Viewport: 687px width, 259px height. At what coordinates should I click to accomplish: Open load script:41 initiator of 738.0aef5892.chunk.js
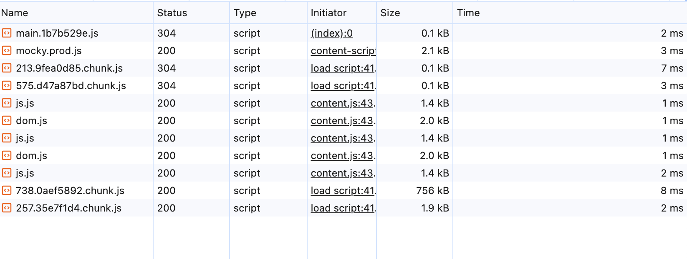tap(343, 191)
